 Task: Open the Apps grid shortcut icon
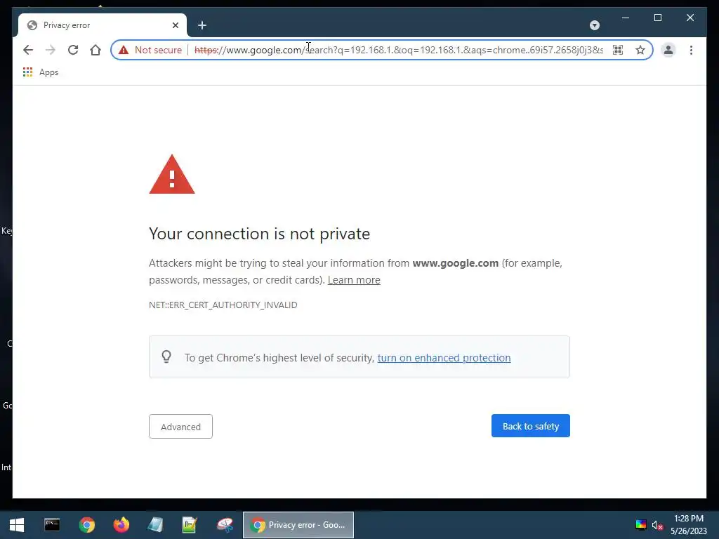(27, 72)
